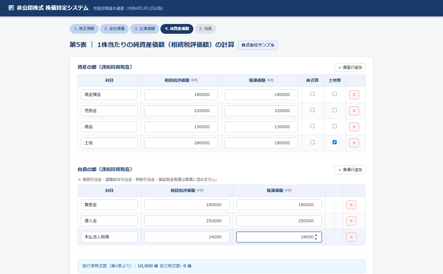Uncheck 土地等 checkbox for 土地 row

334,142
